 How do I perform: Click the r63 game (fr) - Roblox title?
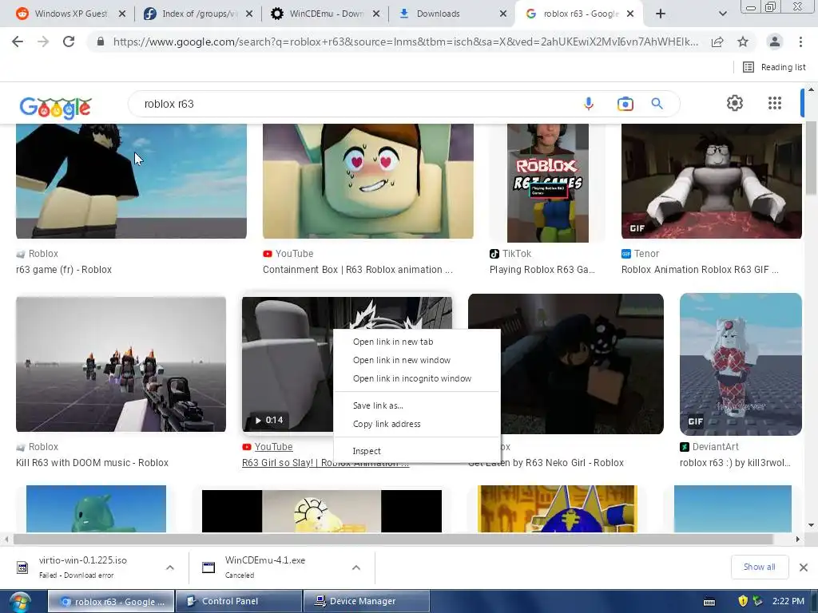[x=64, y=270]
